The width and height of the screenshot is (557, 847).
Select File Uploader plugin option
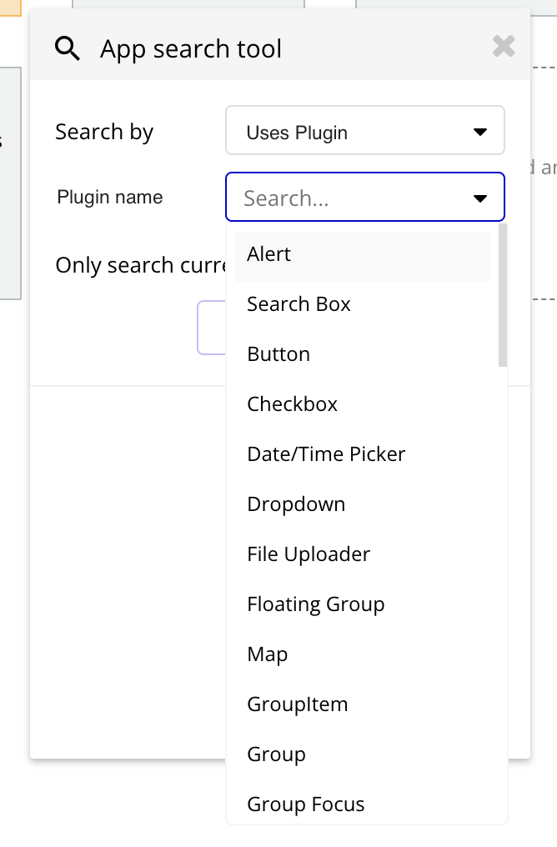[309, 554]
